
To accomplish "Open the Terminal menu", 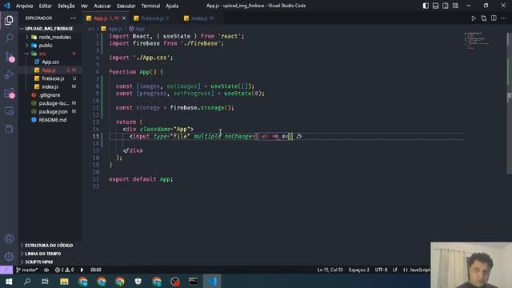I will 150,6.
